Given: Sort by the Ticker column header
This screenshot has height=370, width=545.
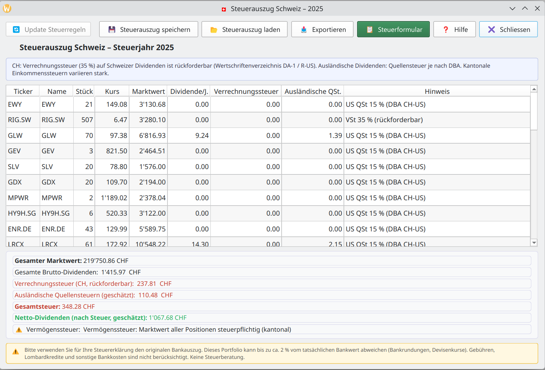Looking at the screenshot, I should click(23, 91).
